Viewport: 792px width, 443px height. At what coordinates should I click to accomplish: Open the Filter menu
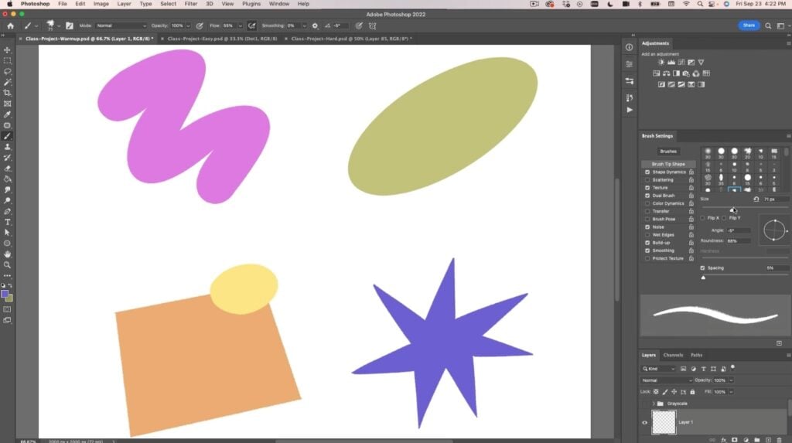[190, 4]
